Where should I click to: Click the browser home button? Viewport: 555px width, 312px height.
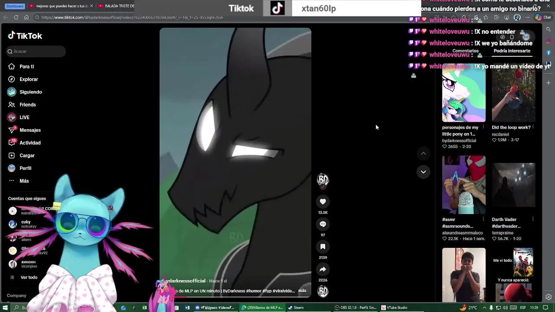coord(26,17)
